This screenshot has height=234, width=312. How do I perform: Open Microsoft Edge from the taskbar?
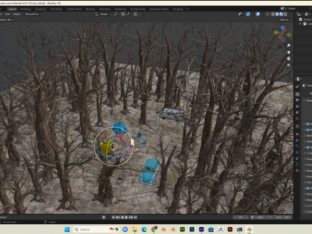(144, 229)
